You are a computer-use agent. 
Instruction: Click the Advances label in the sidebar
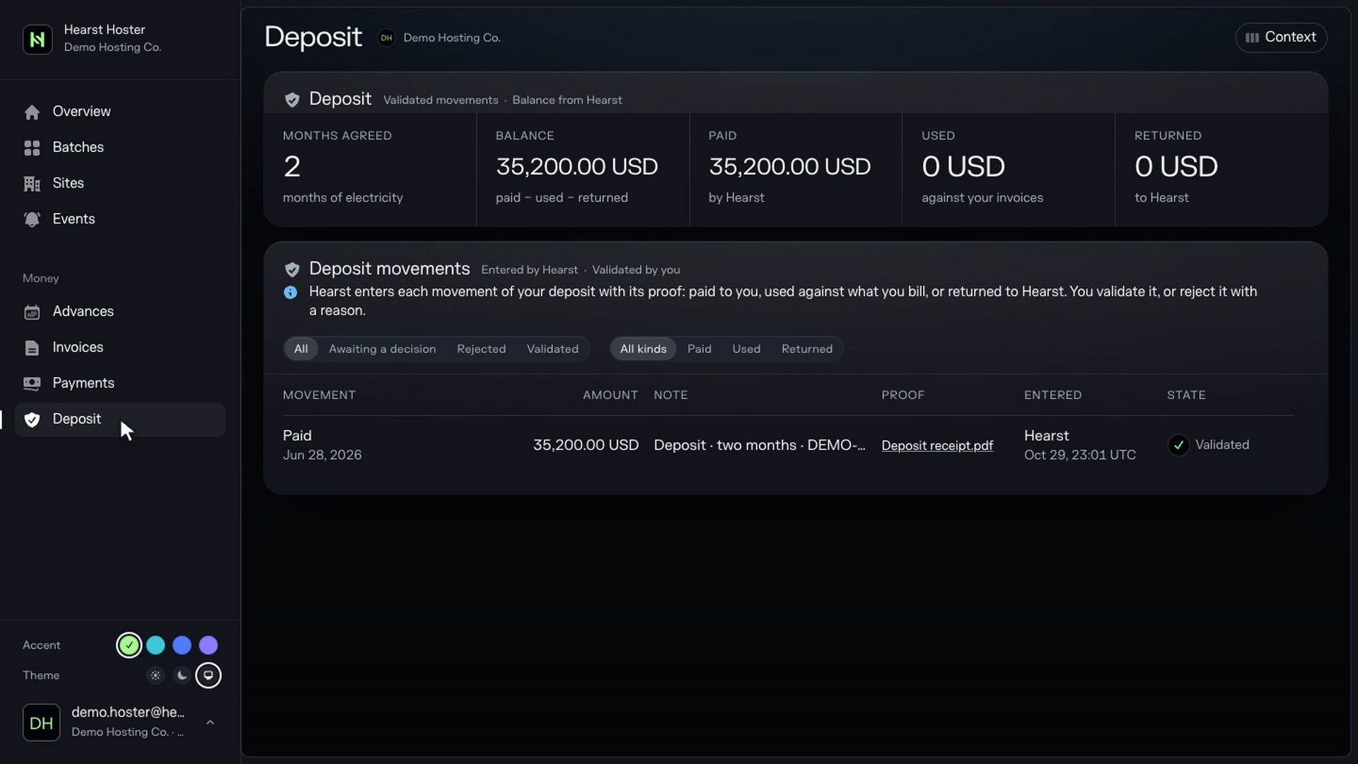[x=83, y=312]
